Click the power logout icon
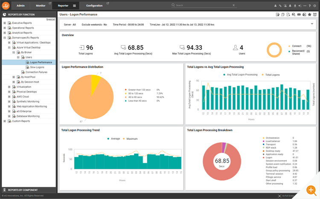Image resolution: width=320 pixels, height=199 pixels. [x=315, y=6]
